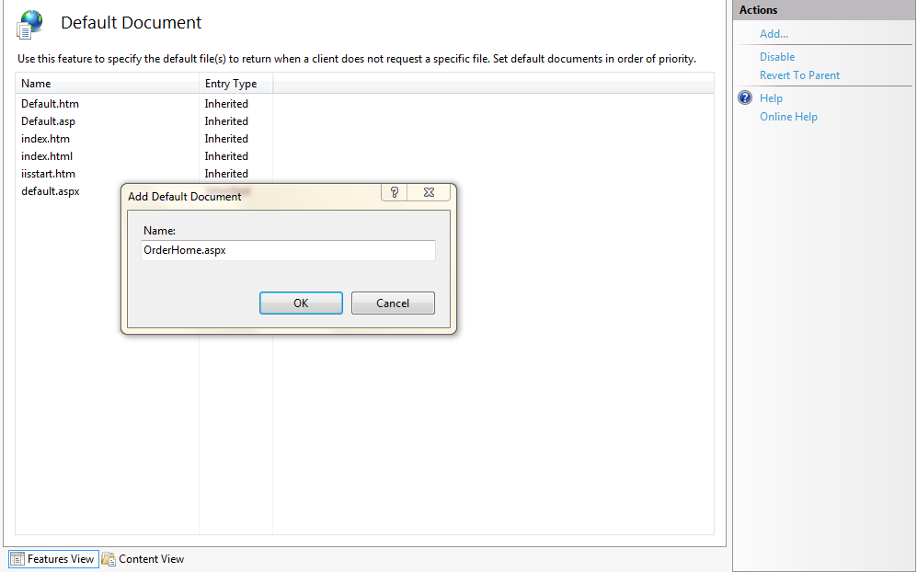Click Disable in the Actions pane
The width and height of the screenshot is (917, 572).
776,56
